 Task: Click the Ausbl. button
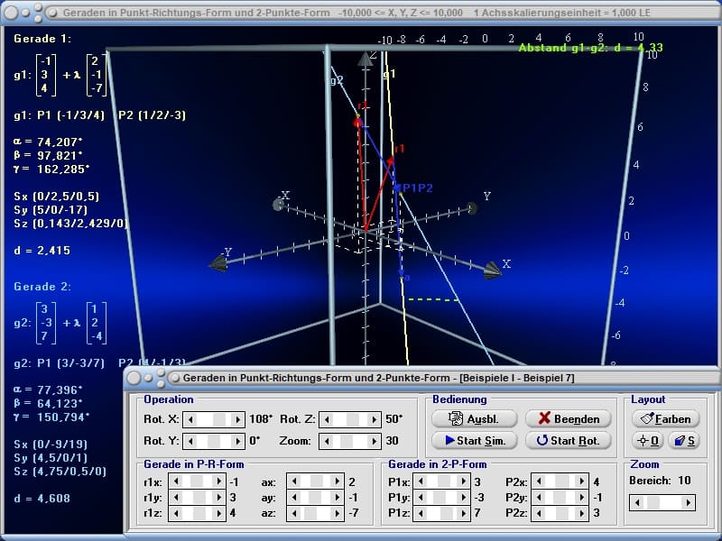[x=475, y=418]
